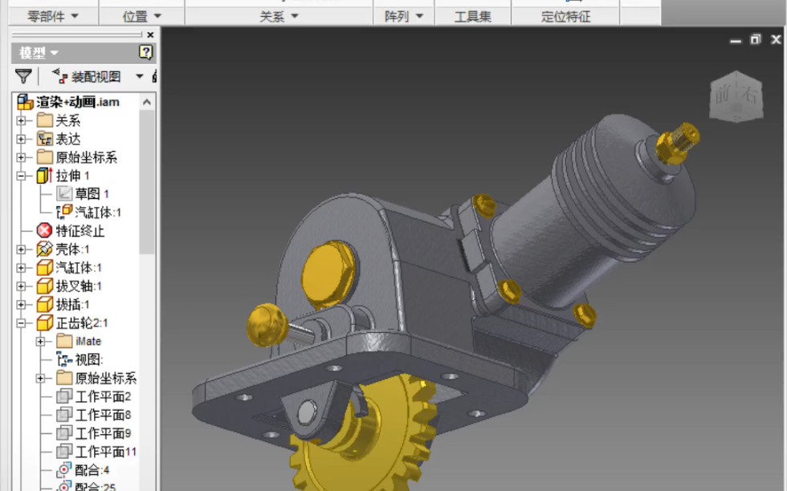The width and height of the screenshot is (787, 491).
Task: Expand the 原始坐标系 folder under root
Action: [x=21, y=157]
